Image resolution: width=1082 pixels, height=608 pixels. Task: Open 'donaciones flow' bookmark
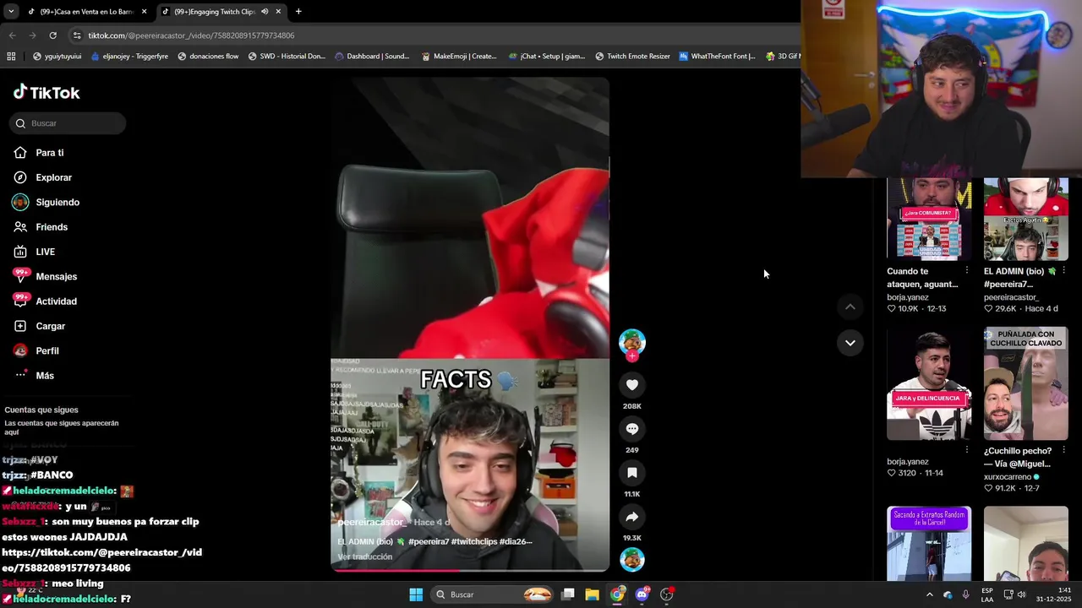coord(208,57)
